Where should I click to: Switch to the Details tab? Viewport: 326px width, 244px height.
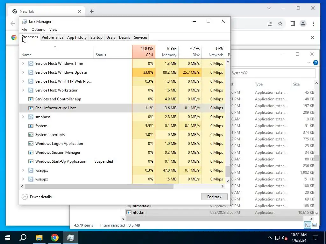124,37
